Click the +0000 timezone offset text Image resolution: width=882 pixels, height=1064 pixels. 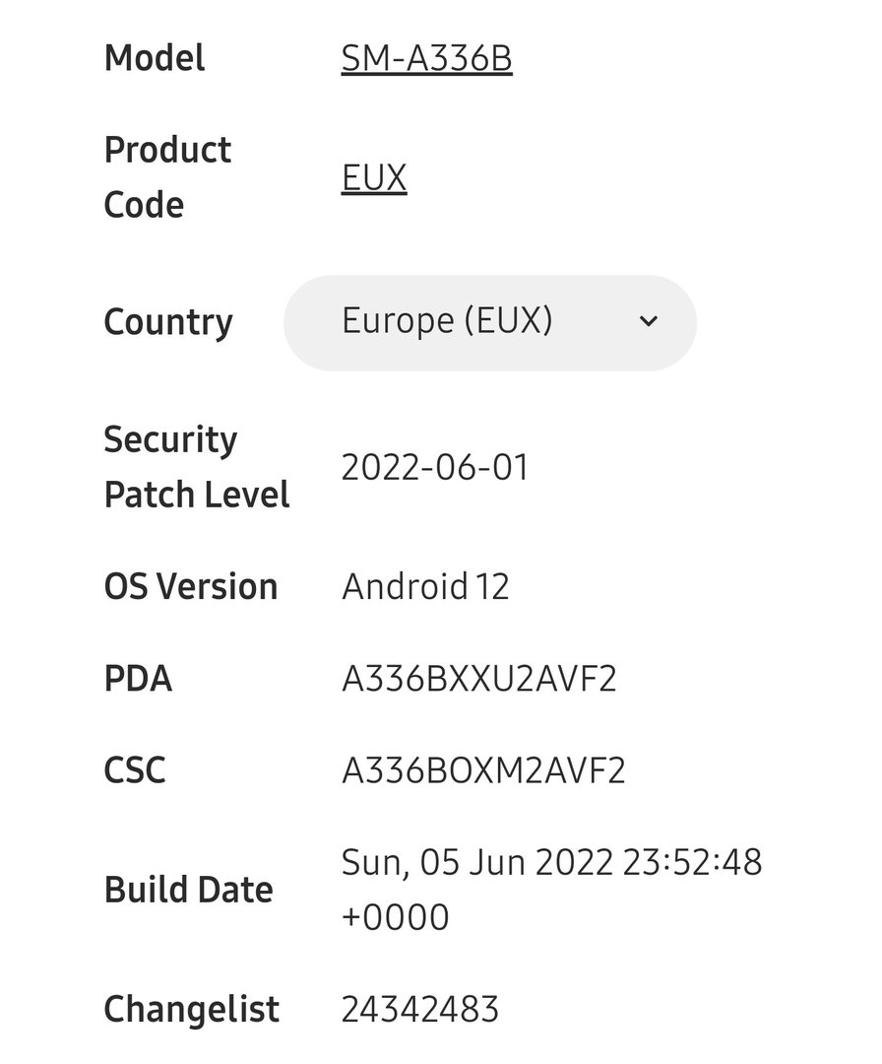pyautogui.click(x=395, y=917)
